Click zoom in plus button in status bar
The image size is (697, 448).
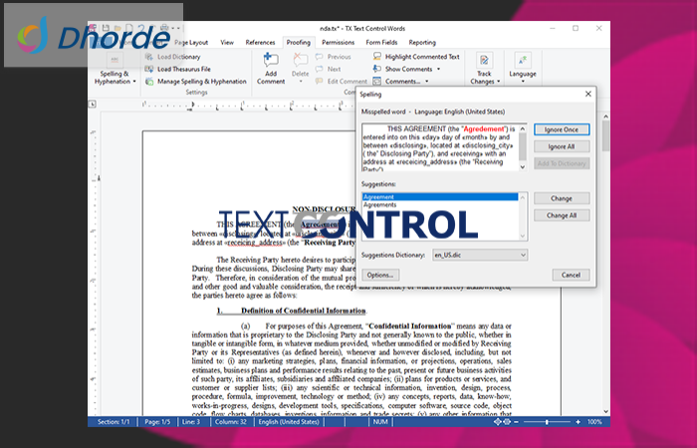(x=579, y=422)
